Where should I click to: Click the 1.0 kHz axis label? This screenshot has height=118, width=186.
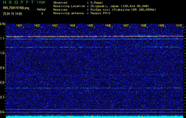[x=2, y=53]
